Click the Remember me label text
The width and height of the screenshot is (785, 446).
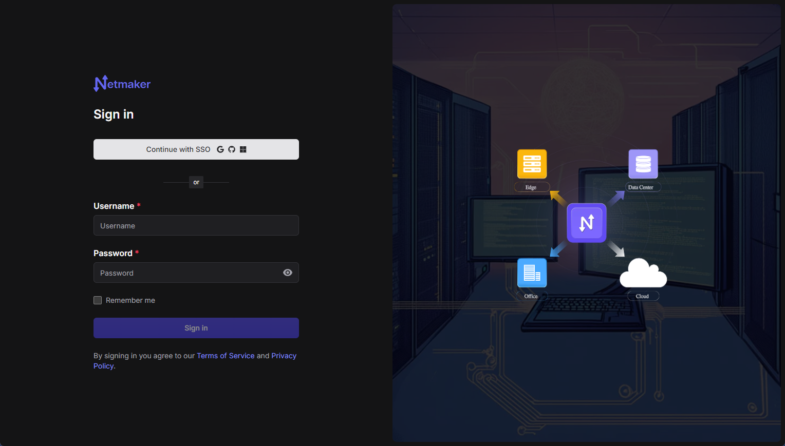pos(130,300)
